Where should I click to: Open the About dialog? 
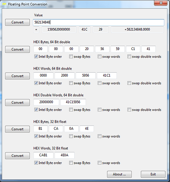point(119,174)
